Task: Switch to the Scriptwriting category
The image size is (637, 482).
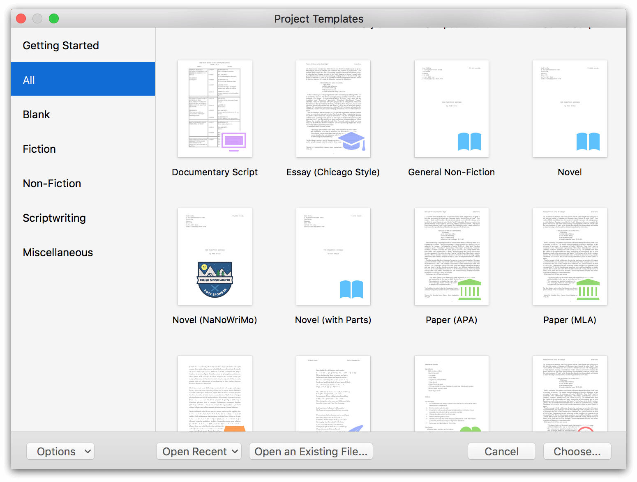Action: coord(54,218)
